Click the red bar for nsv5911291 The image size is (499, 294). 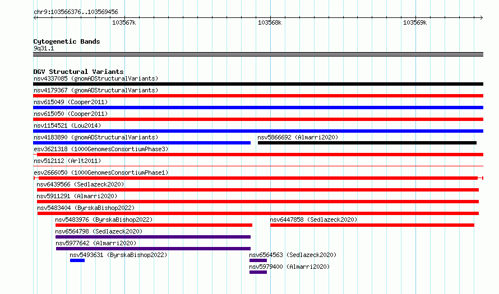point(258,202)
